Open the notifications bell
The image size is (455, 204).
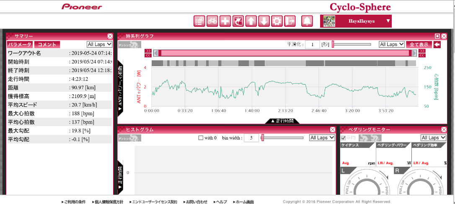tap(307, 21)
